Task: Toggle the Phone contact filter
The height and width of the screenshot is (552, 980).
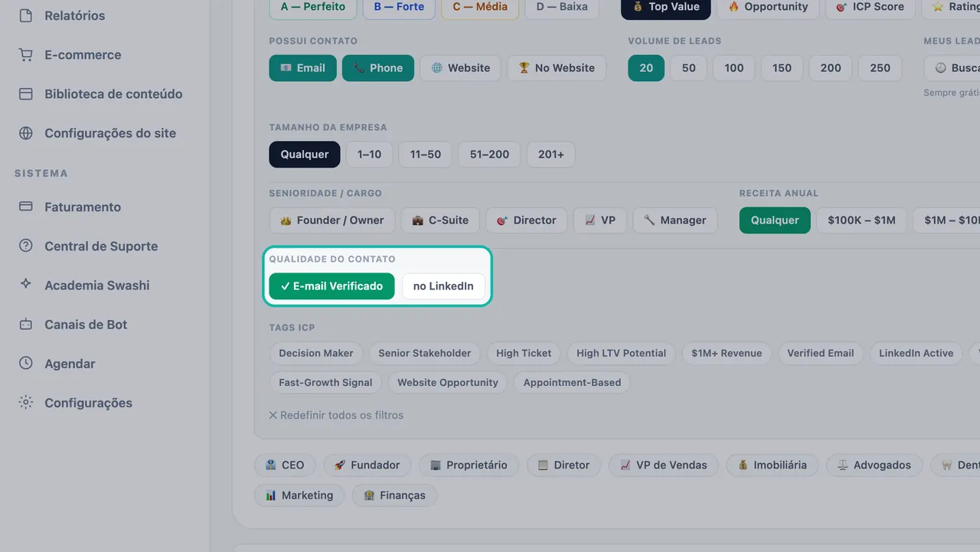Action: click(x=378, y=67)
